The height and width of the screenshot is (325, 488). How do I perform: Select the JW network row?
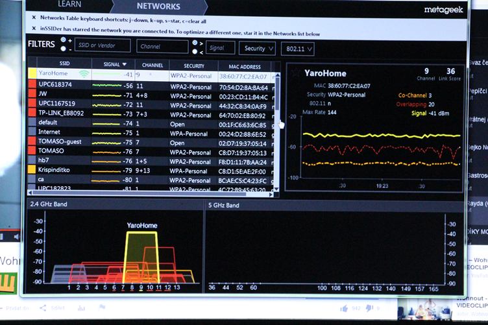coord(152,95)
